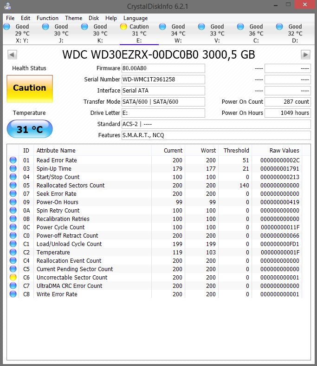Viewport: 317px width, 366px height.
Task: Click the Power On Count field 287 count
Action: (288, 102)
